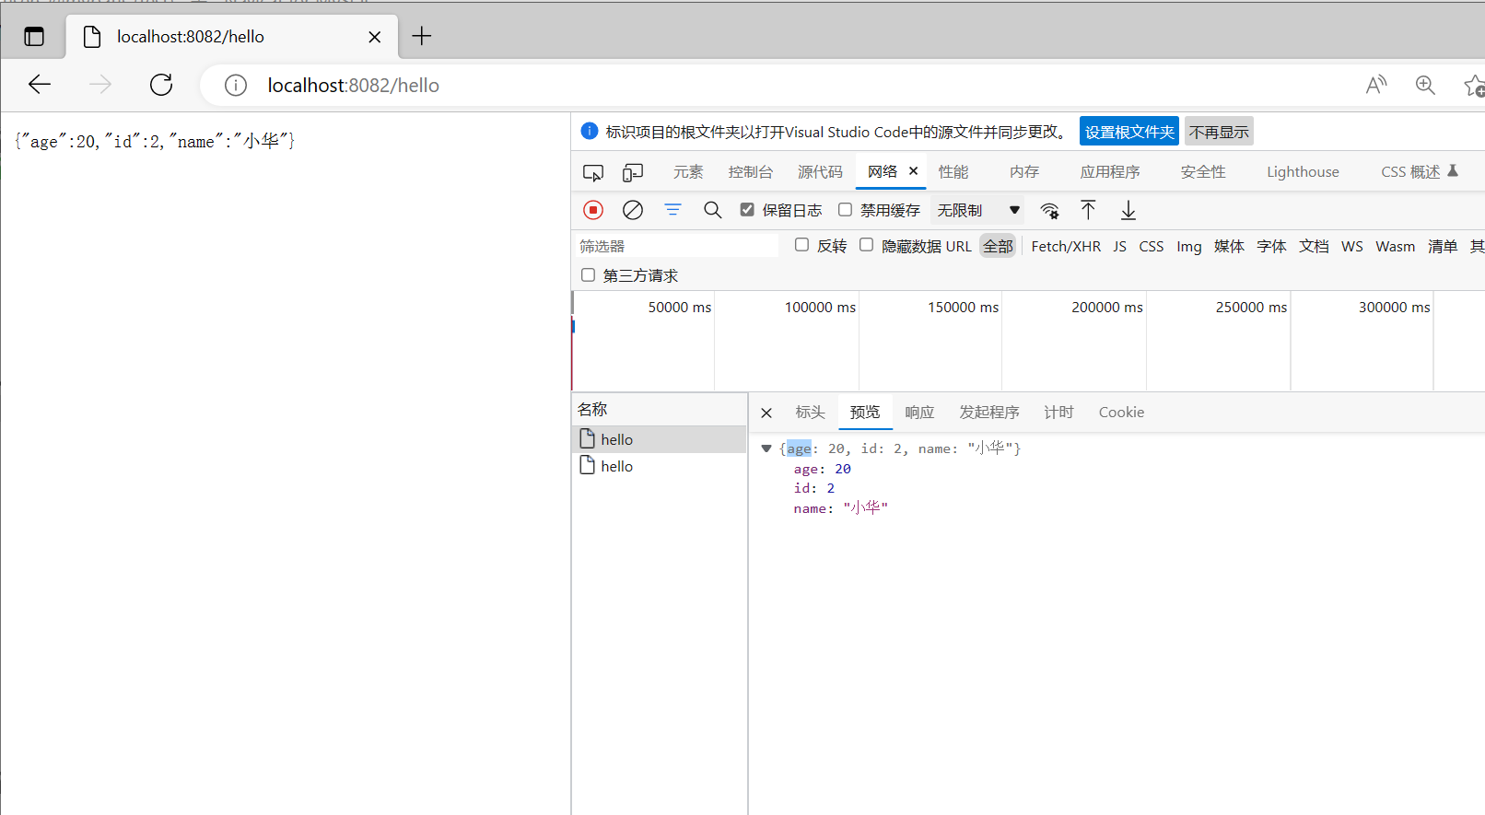Switch to 元素 DevTools tab

[x=688, y=172]
